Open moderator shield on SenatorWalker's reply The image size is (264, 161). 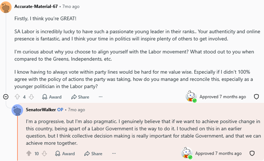[x=252, y=153]
